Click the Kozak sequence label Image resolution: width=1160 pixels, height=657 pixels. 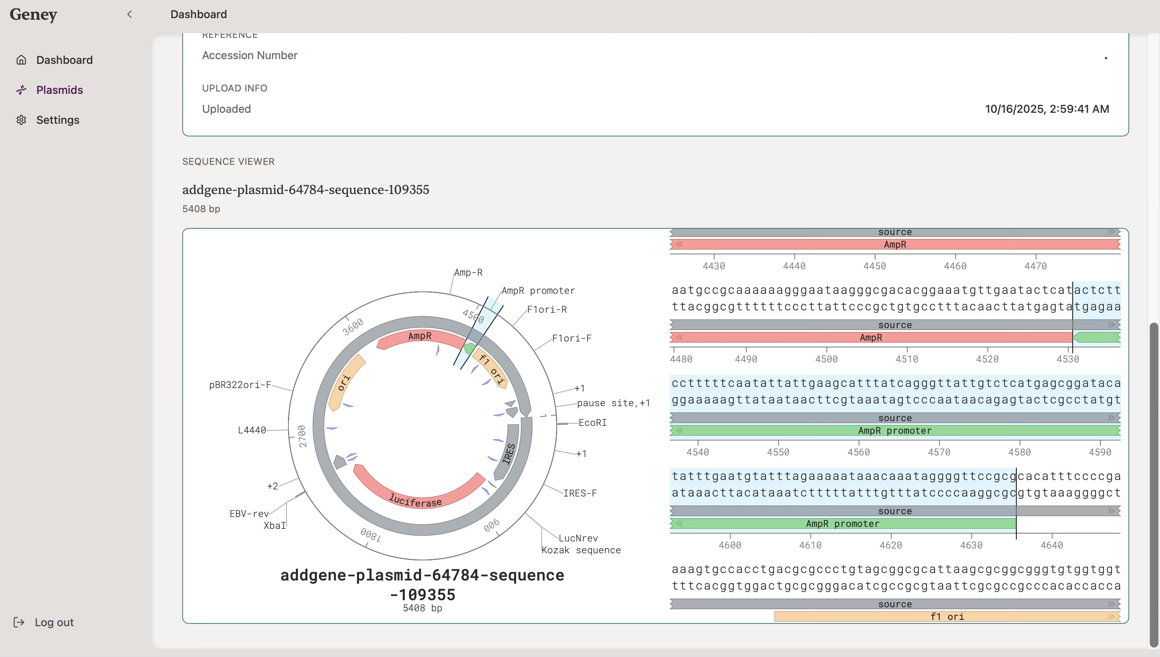tap(581, 550)
